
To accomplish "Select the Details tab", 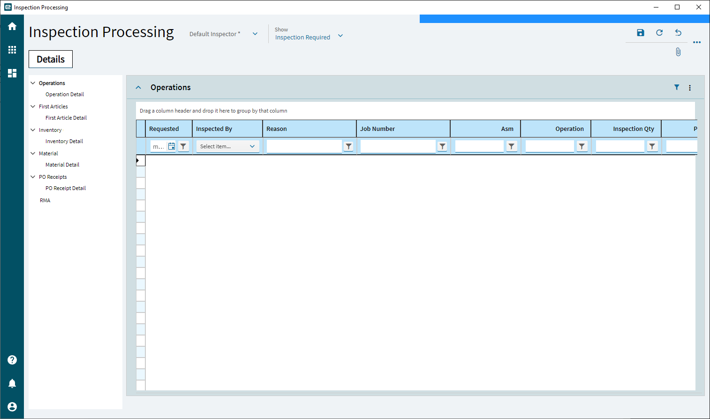I will click(x=51, y=59).
